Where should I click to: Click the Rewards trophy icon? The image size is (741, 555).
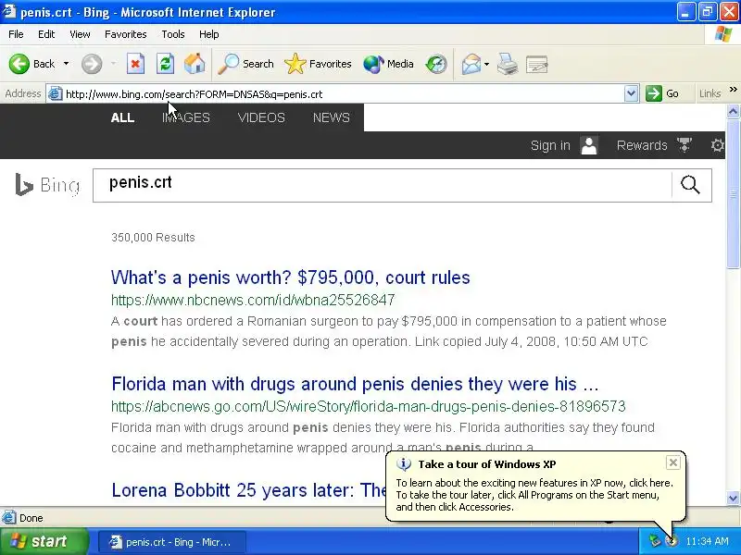point(684,145)
